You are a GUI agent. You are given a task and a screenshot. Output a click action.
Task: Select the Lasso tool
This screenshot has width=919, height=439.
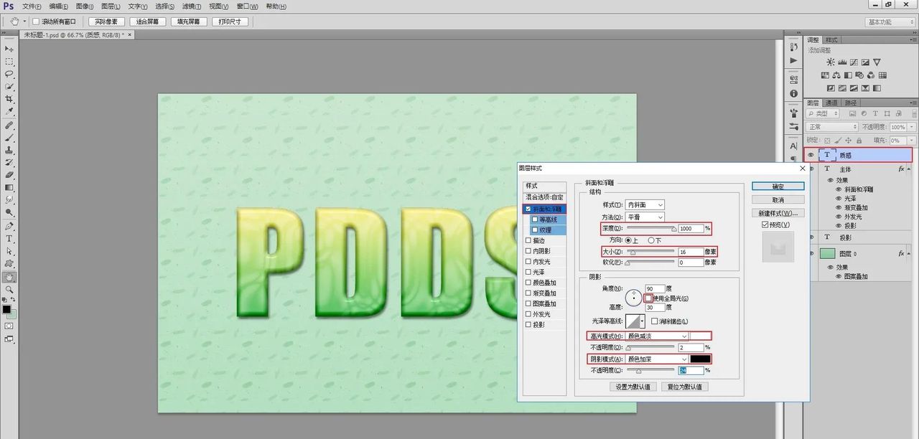coord(9,74)
